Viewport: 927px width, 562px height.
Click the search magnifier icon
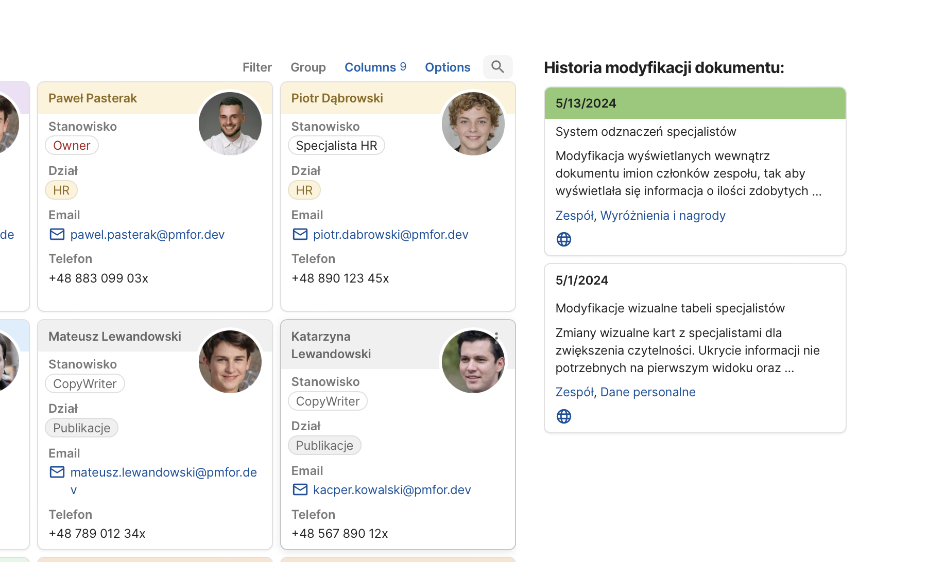coord(497,67)
